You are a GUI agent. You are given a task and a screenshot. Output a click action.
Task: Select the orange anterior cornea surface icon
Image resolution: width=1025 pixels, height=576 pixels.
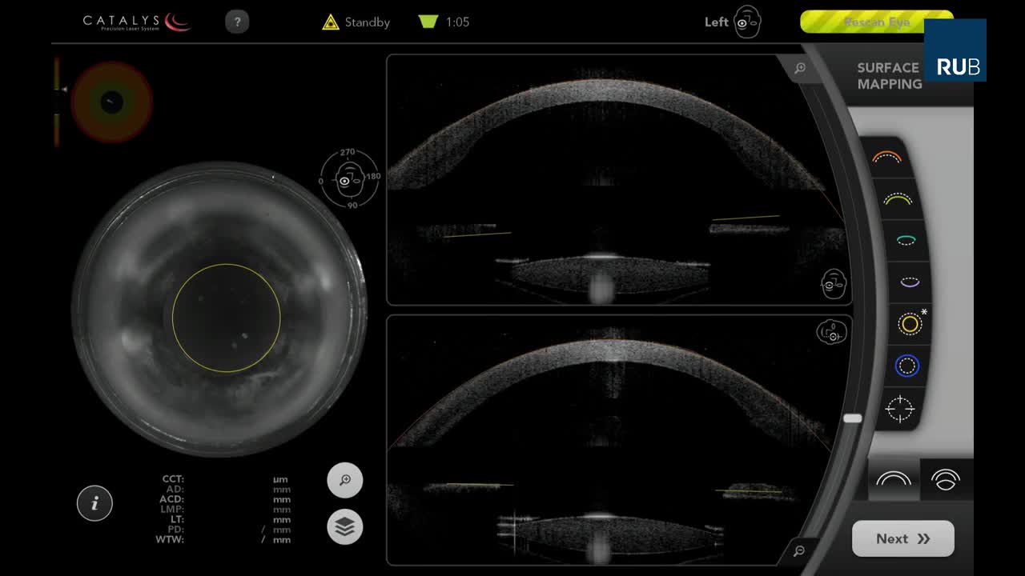[x=887, y=157]
